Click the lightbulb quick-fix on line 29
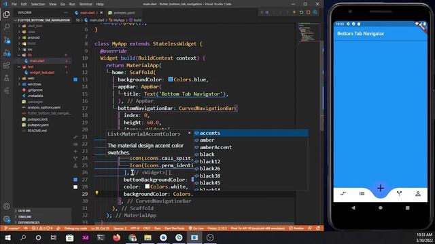This screenshot has height=244, width=435. point(97,192)
